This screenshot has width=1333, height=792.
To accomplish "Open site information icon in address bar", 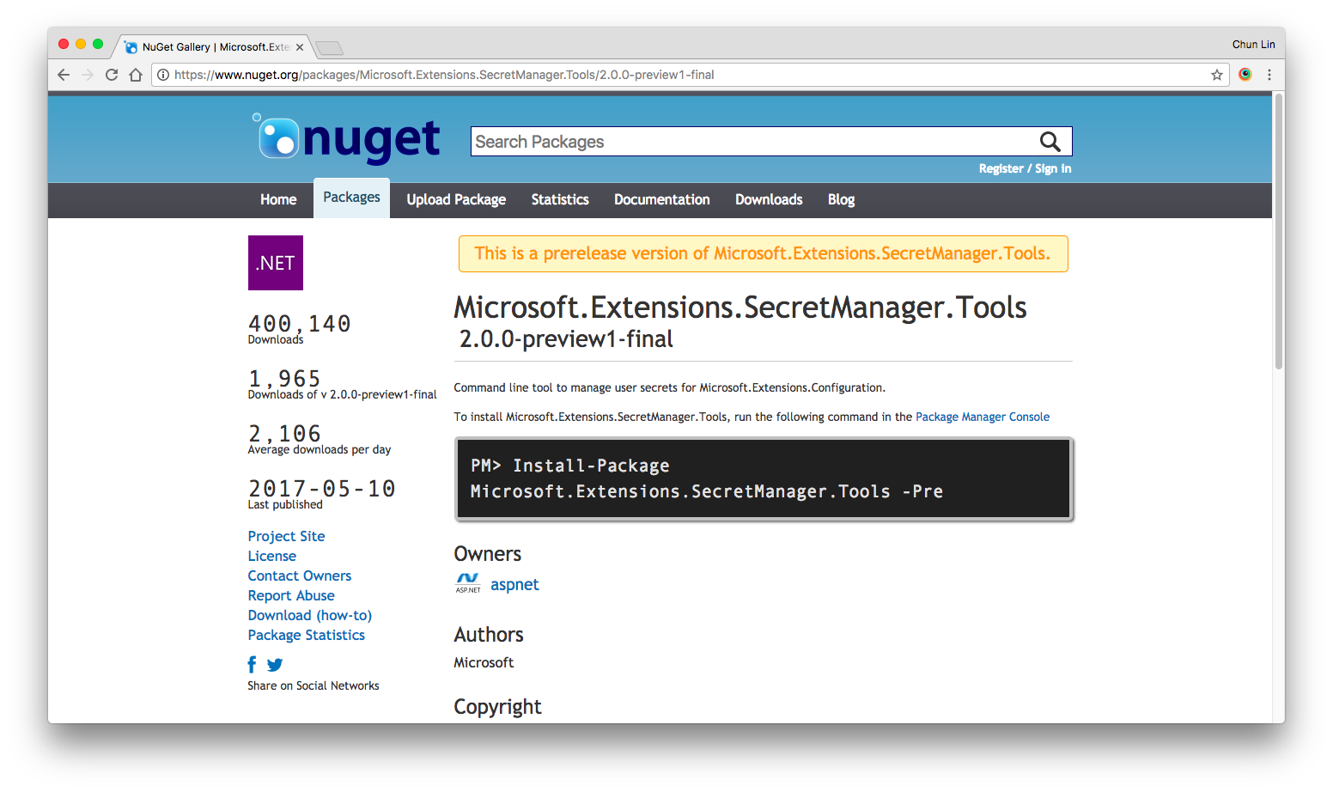I will (163, 75).
